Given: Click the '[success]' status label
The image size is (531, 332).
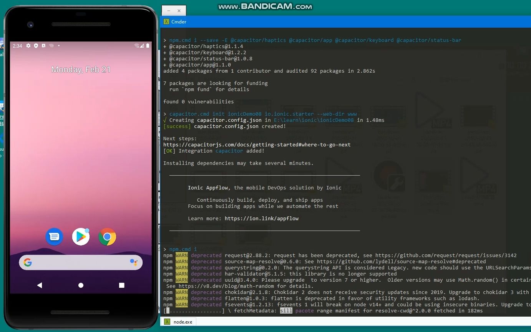Looking at the screenshot, I should 177,126.
